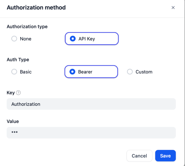This screenshot has width=185, height=166.
Task: Cancel the authorization changes
Action: point(139,156)
